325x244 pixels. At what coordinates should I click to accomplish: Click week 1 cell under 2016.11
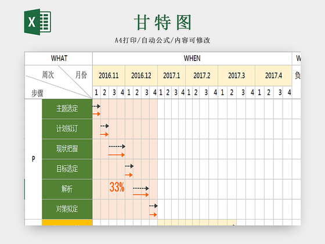tap(96, 92)
